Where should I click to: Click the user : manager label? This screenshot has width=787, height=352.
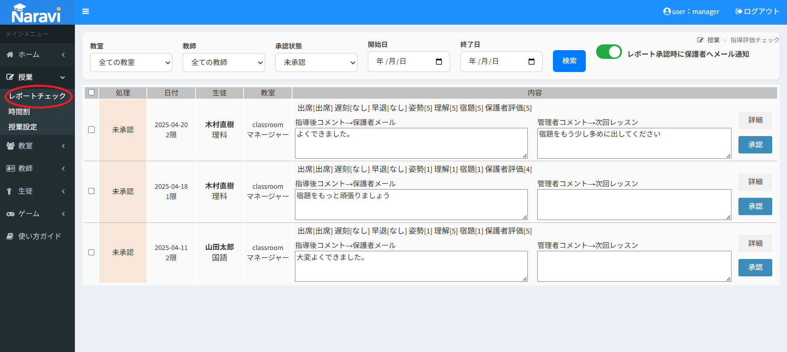point(696,12)
